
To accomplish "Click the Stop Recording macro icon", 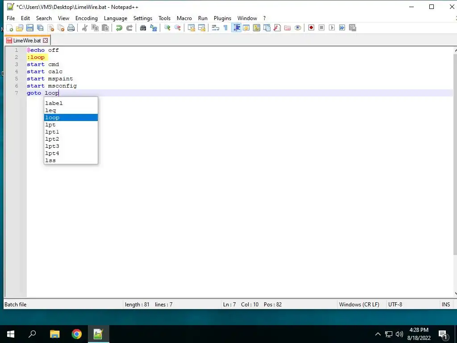I will (321, 28).
